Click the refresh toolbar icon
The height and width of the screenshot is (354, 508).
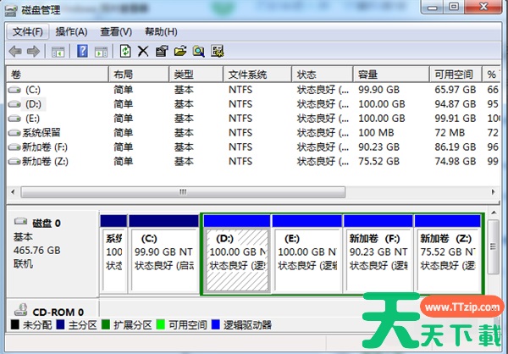tap(126, 52)
